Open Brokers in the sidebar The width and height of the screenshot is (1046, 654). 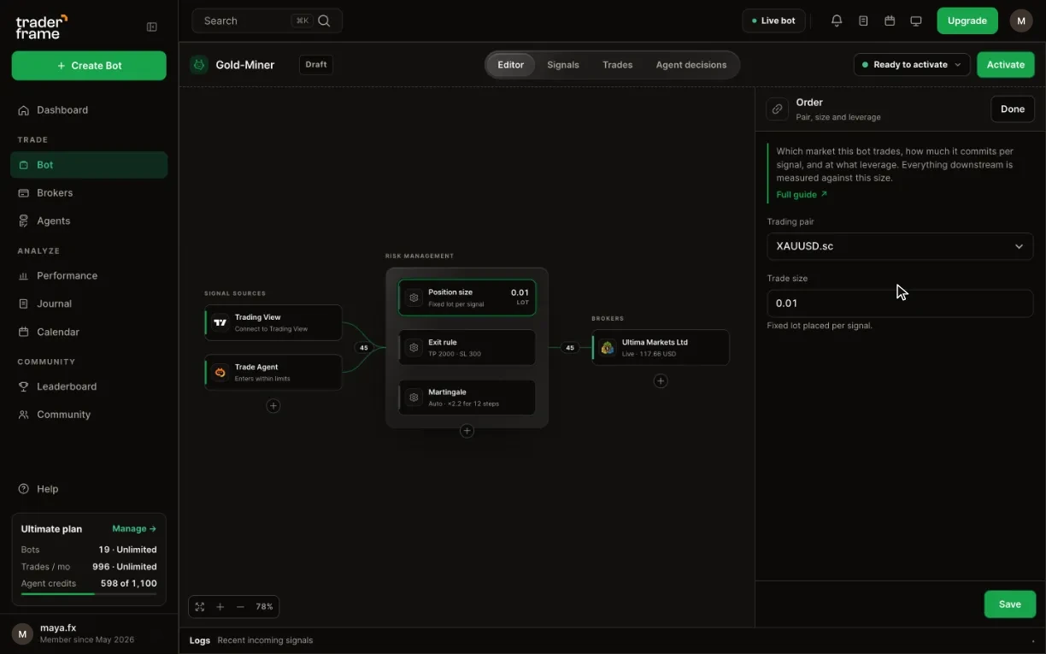tap(89, 193)
